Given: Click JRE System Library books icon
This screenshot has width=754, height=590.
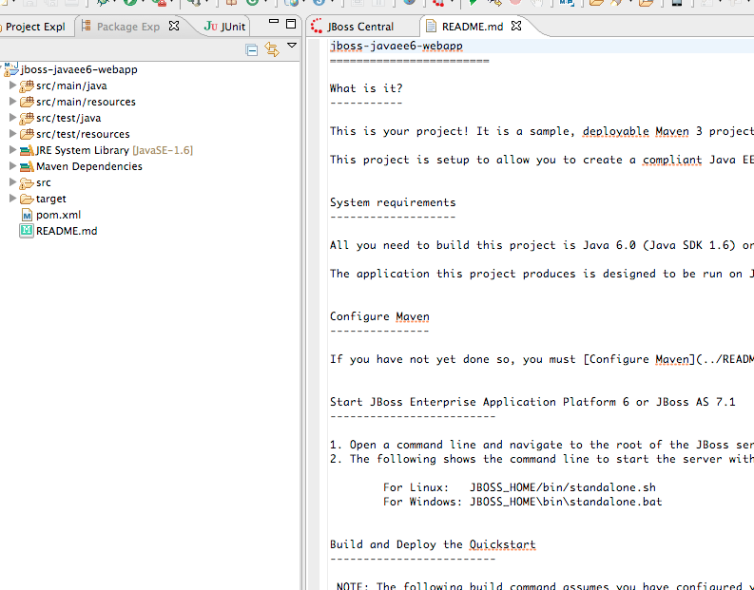Looking at the screenshot, I should [27, 150].
